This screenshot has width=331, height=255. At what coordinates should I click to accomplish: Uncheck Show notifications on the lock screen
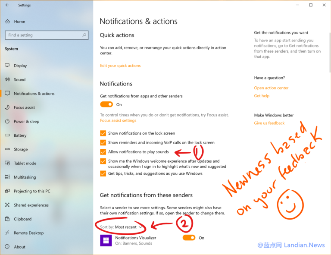tap(103, 133)
